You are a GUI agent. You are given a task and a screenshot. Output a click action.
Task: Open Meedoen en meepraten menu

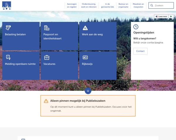(138, 6)
